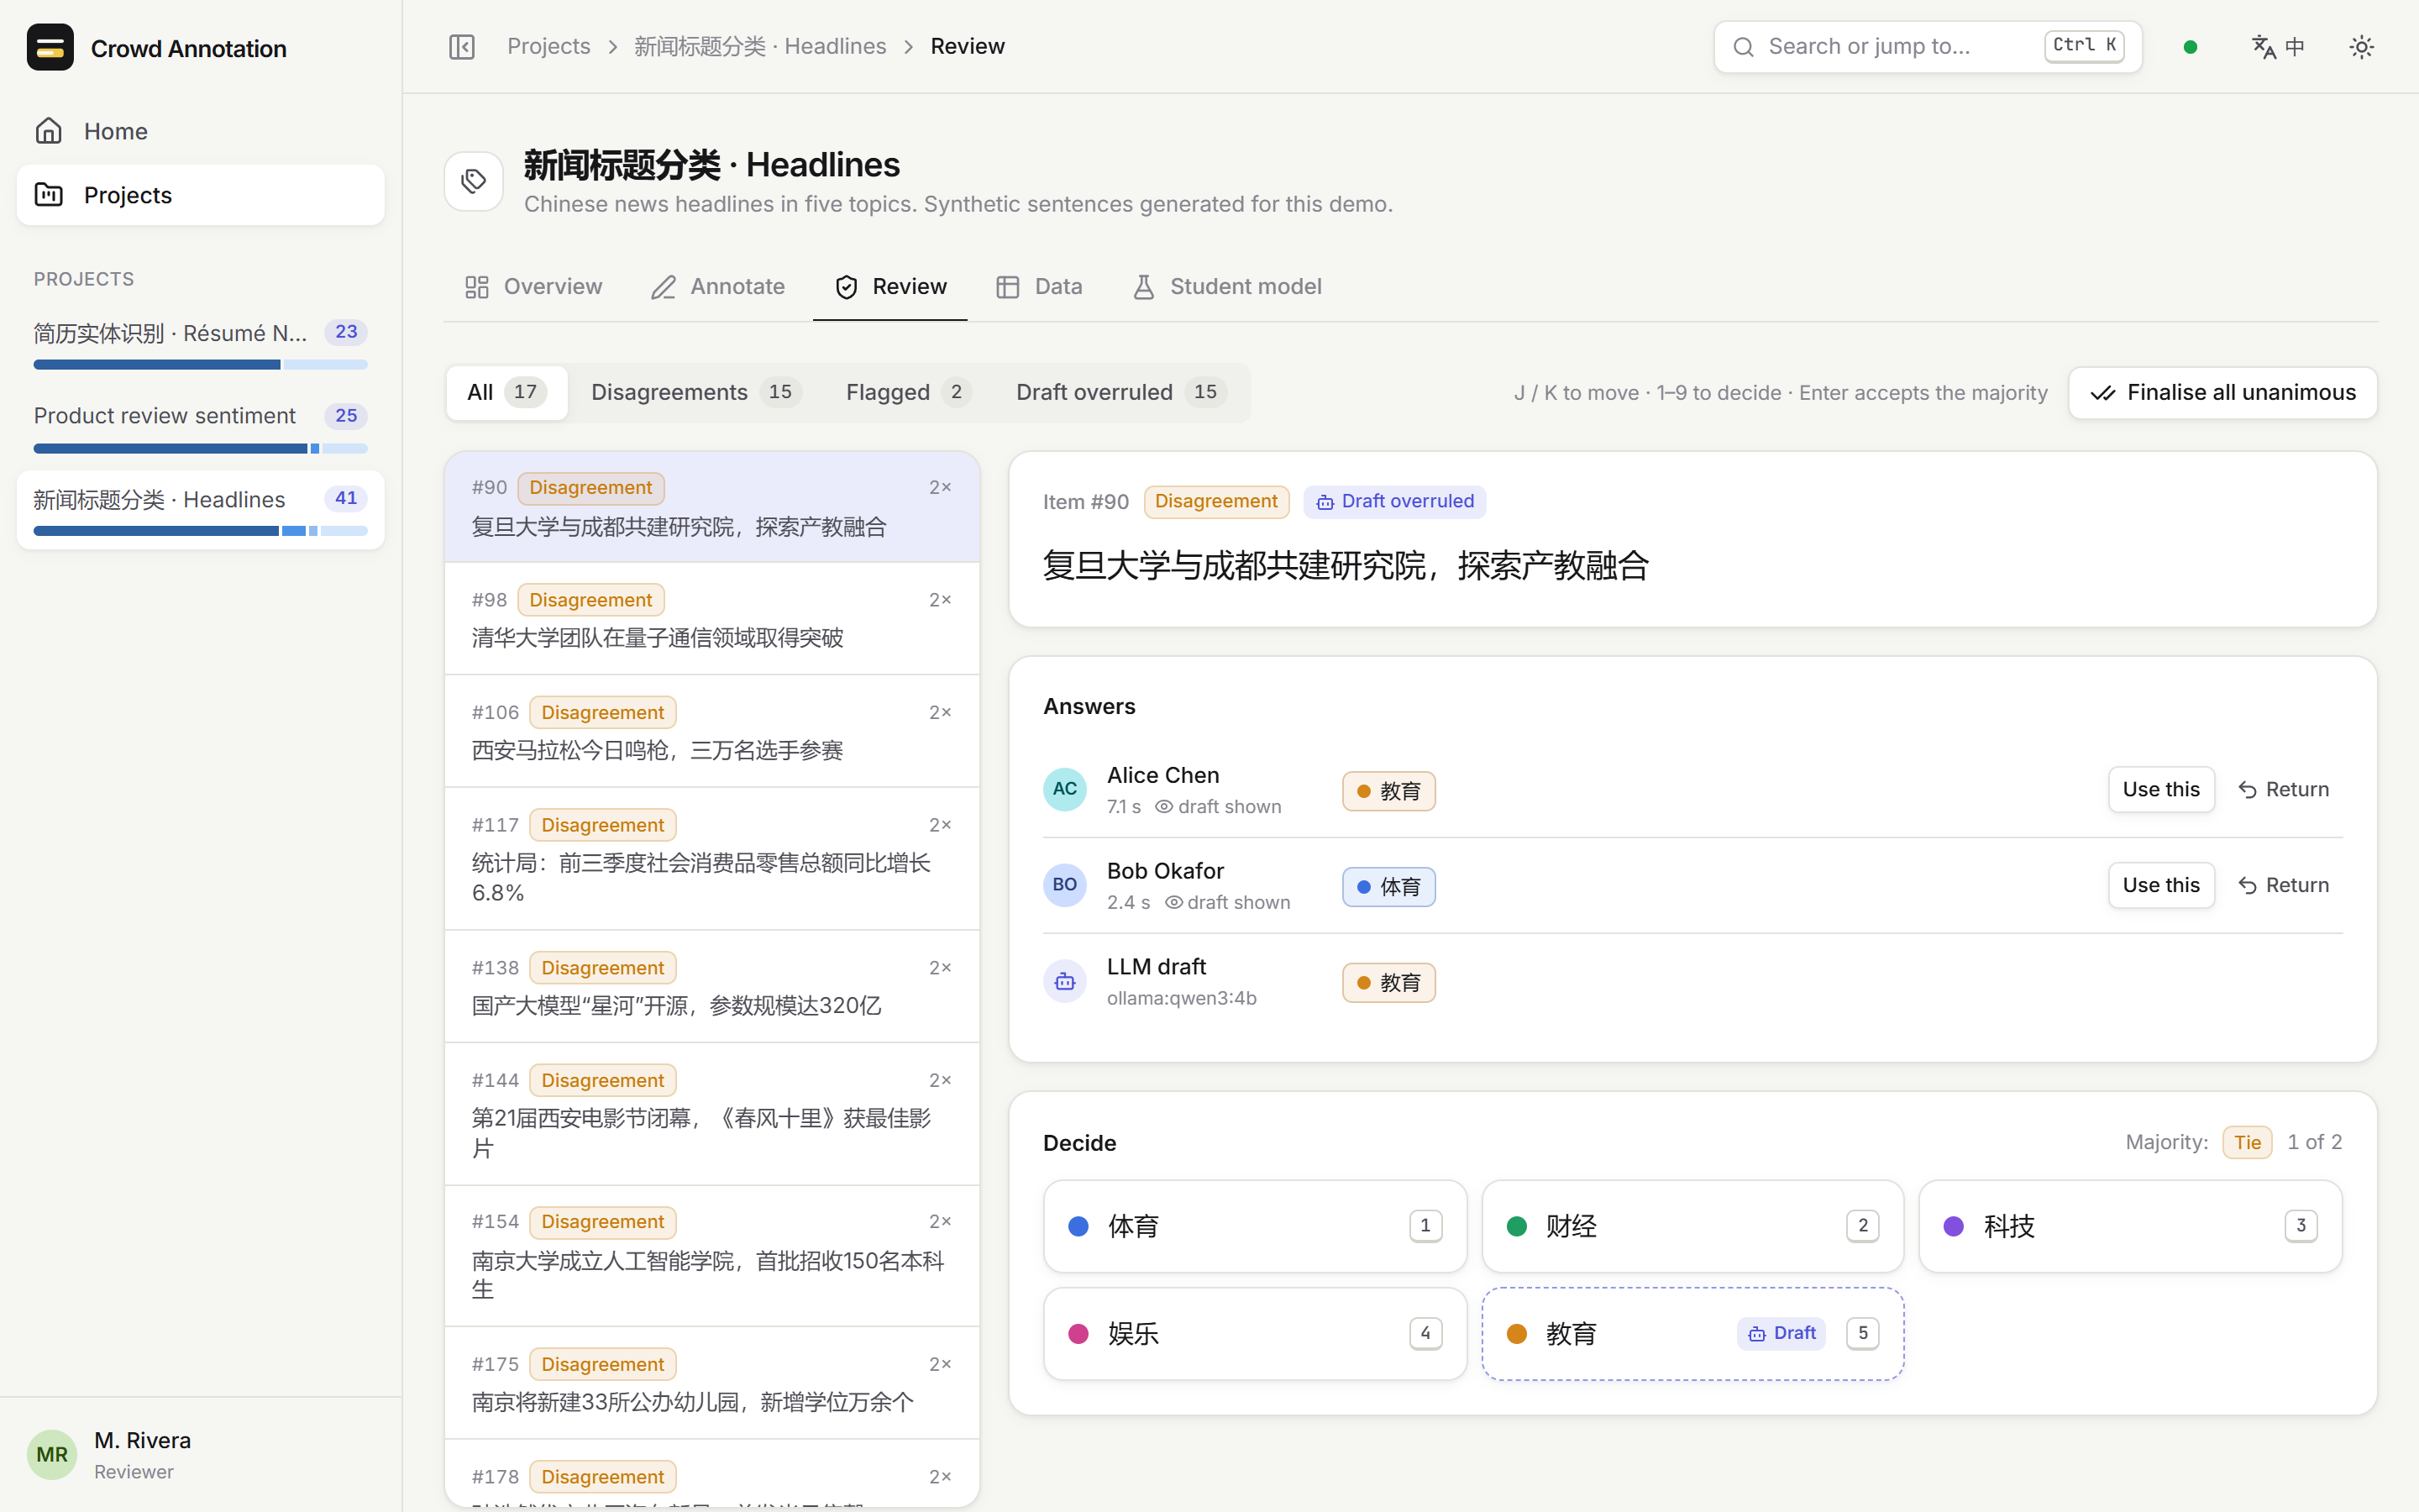Switch language with the translate icon
The image size is (2419, 1512).
tap(2278, 47)
